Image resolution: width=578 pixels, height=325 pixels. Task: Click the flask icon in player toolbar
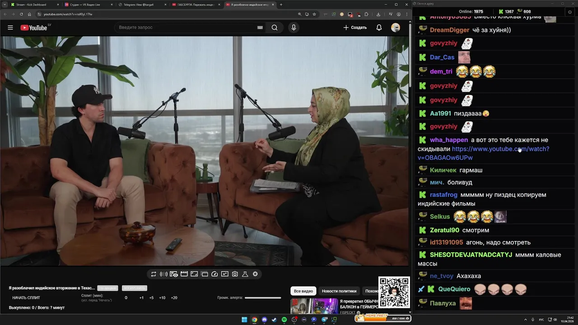245,274
